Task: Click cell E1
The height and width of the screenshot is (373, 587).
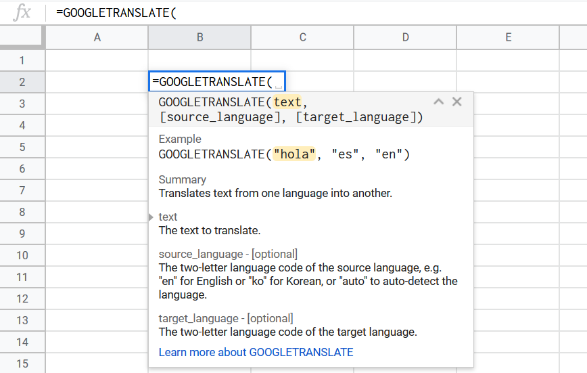Action: coord(508,60)
